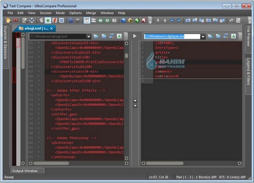Open the Options menu
Viewport: 254px width, 183px height.
(x=75, y=13)
